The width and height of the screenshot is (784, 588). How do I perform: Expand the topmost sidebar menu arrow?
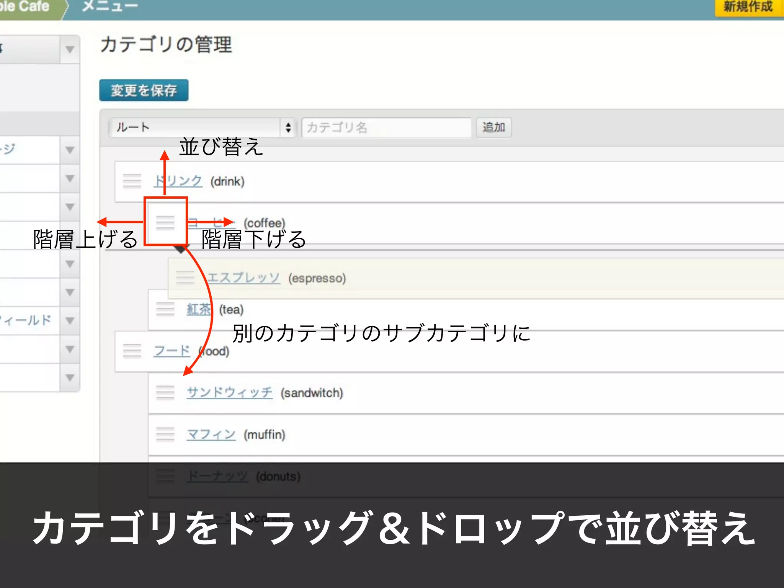[70, 49]
